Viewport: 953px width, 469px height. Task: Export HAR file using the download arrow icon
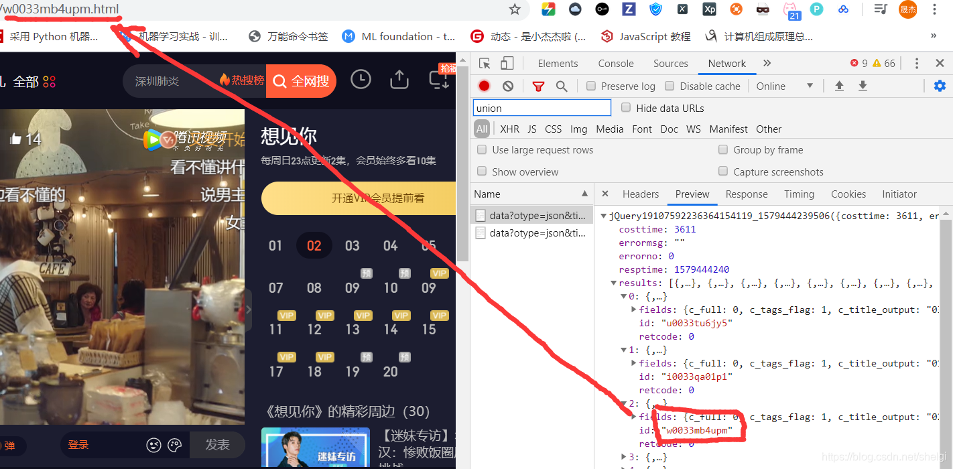click(863, 86)
